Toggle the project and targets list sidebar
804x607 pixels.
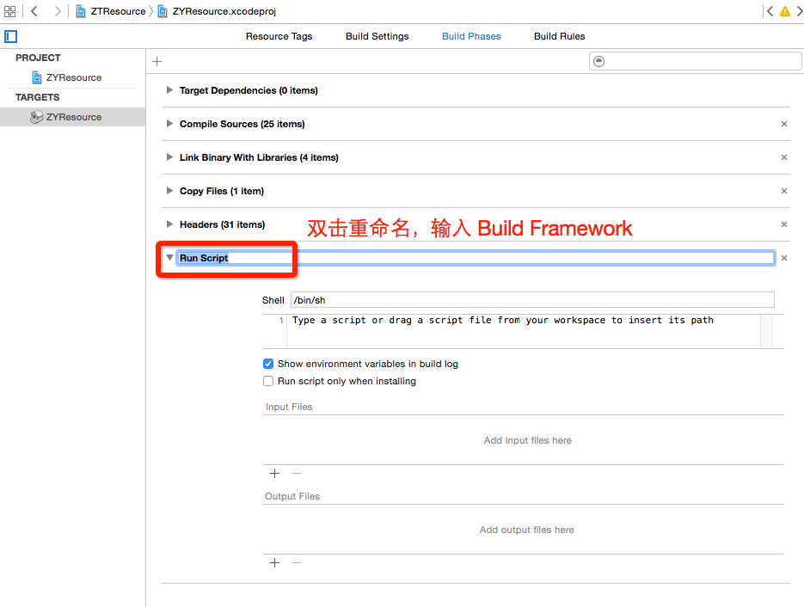coord(11,36)
